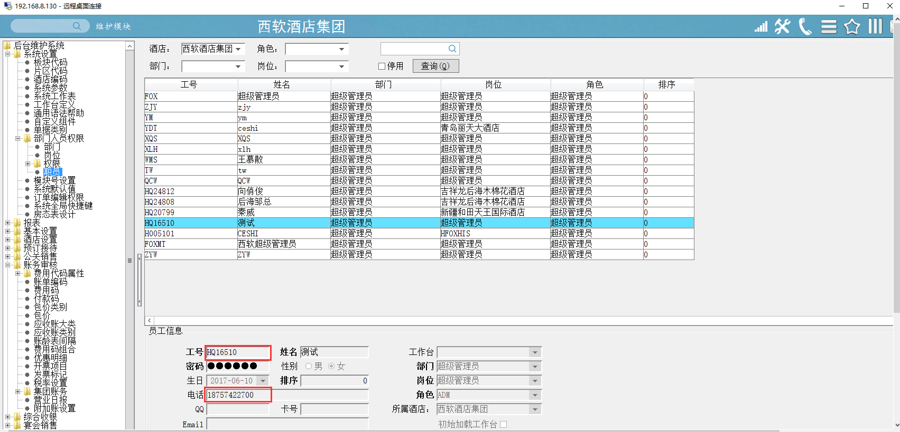Image resolution: width=900 pixels, height=432 pixels.
Task: Click the tree panel scroll-up arrow
Action: [x=130, y=46]
